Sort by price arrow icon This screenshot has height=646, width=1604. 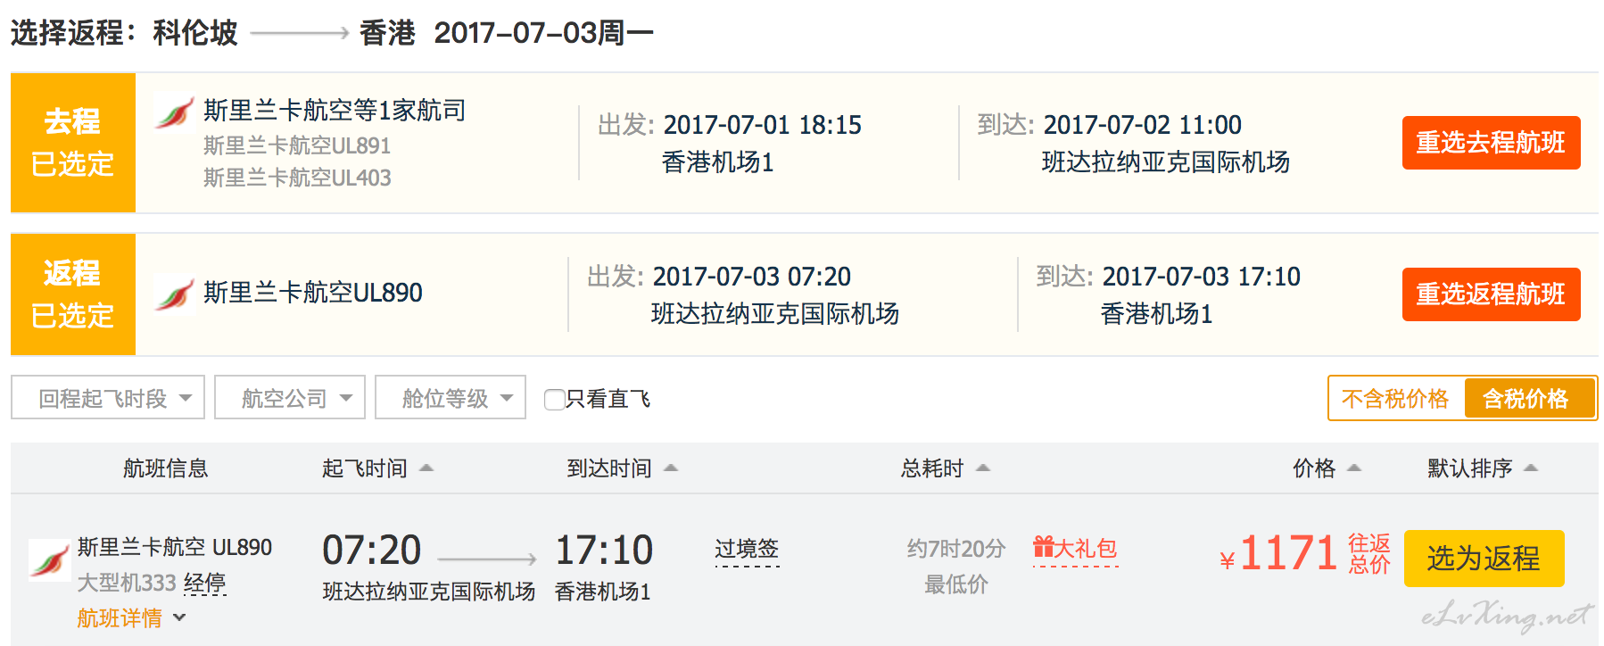click(1354, 468)
